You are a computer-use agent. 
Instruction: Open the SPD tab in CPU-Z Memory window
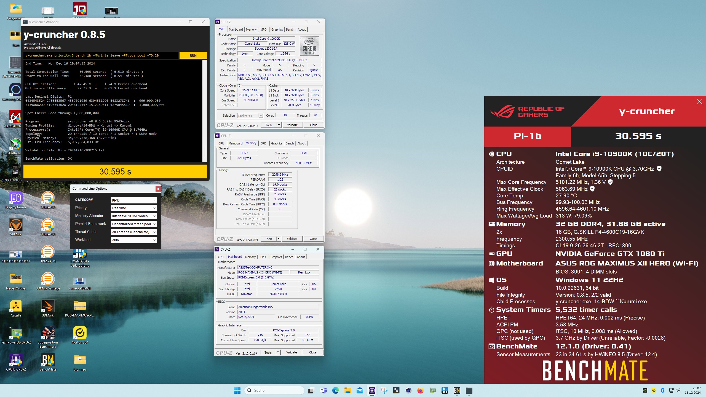pyautogui.click(x=263, y=143)
